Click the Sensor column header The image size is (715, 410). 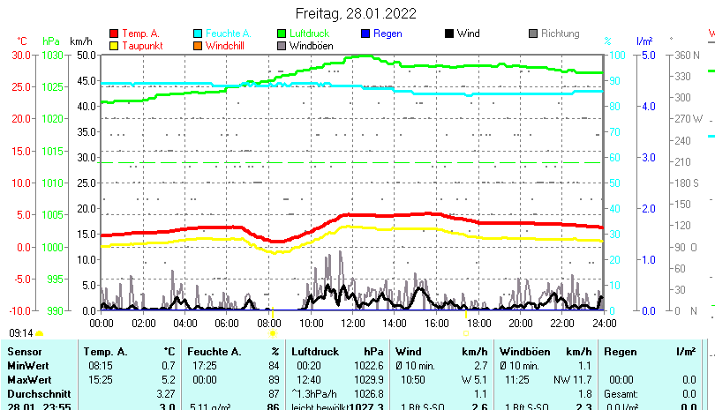pos(24,352)
